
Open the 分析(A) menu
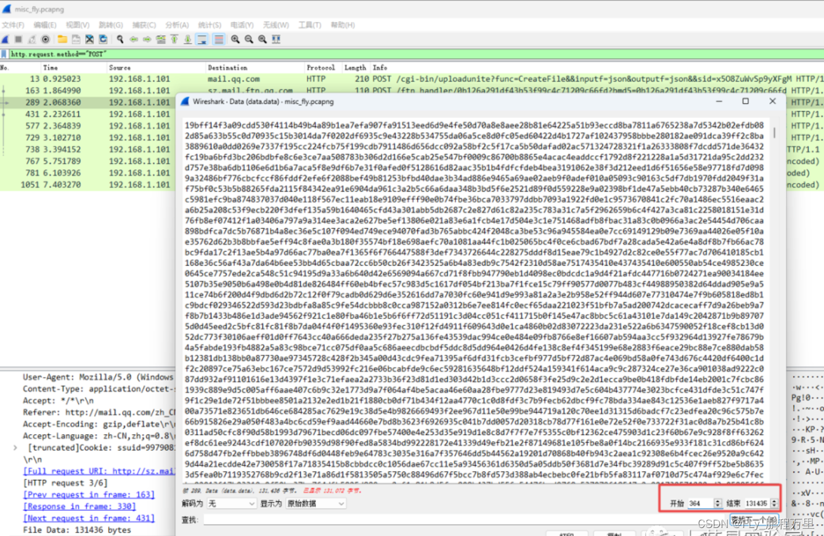176,25
